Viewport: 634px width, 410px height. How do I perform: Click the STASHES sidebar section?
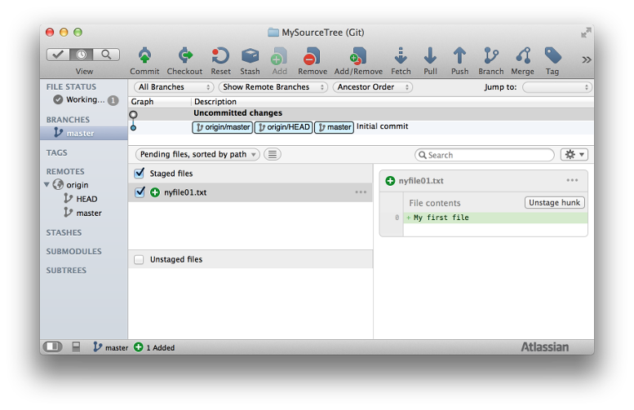coord(64,232)
